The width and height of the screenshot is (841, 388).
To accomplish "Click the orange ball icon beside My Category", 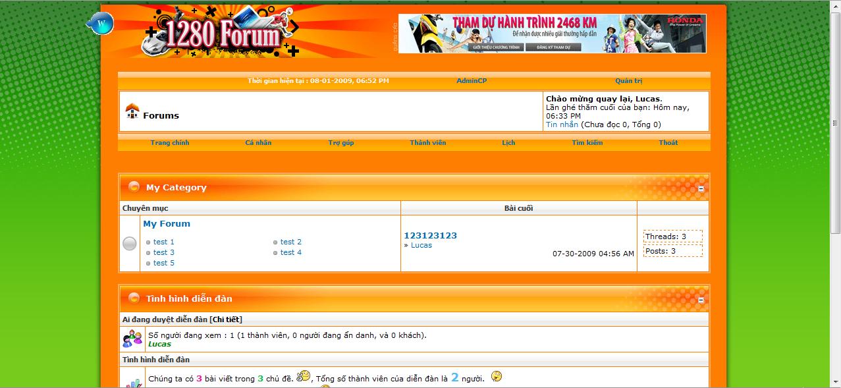I will click(x=134, y=187).
